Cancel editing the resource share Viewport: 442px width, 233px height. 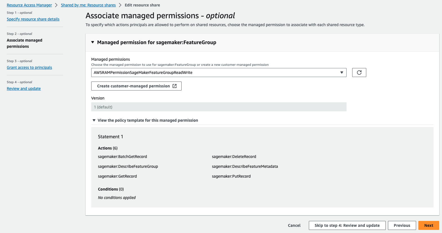point(294,225)
